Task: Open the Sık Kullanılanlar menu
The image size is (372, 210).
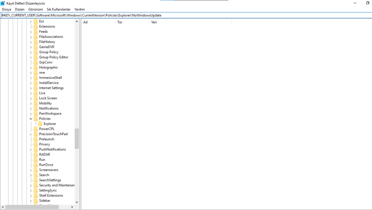Action: [59, 9]
